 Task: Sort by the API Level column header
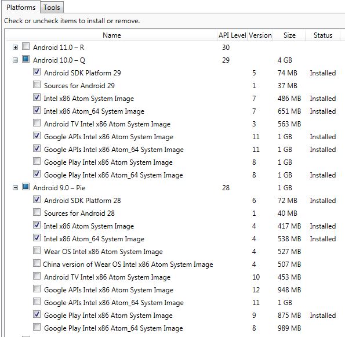(x=232, y=35)
